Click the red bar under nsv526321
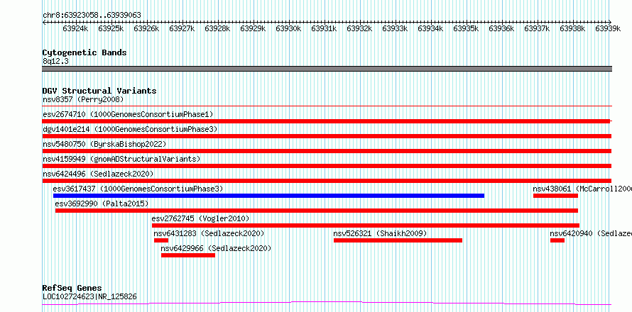The height and width of the screenshot is (312, 632). coord(398,240)
